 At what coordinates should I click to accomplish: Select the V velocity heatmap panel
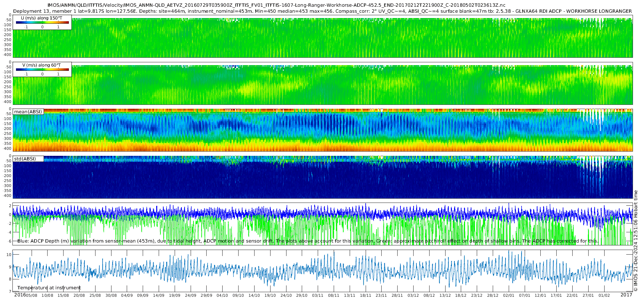[323, 83]
